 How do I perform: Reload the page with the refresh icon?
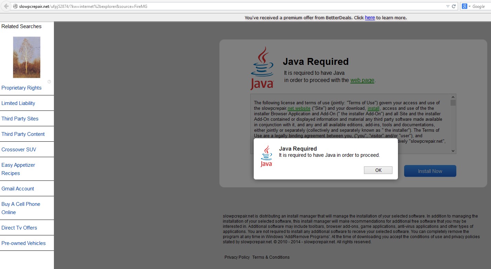click(x=454, y=6)
